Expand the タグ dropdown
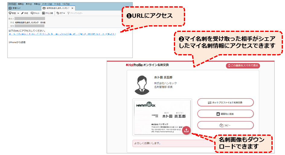This screenshot has height=155, width=285. coord(61,13)
